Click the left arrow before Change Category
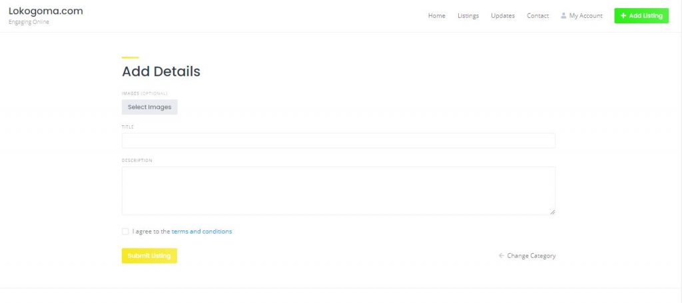The image size is (682, 303). [501, 256]
